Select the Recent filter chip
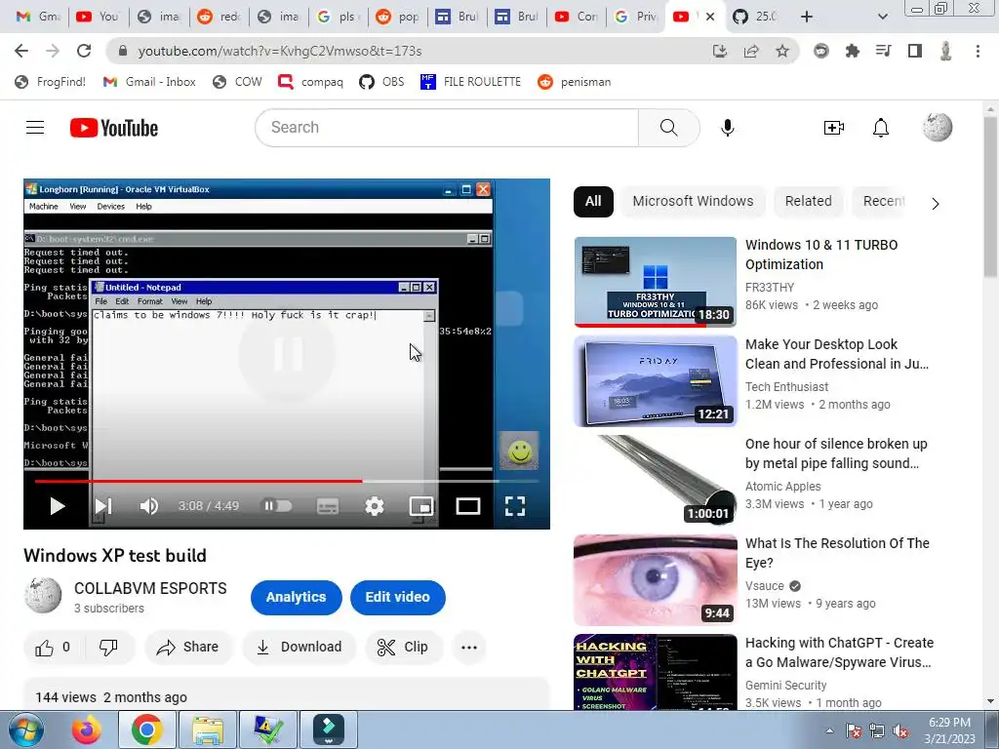 click(883, 201)
